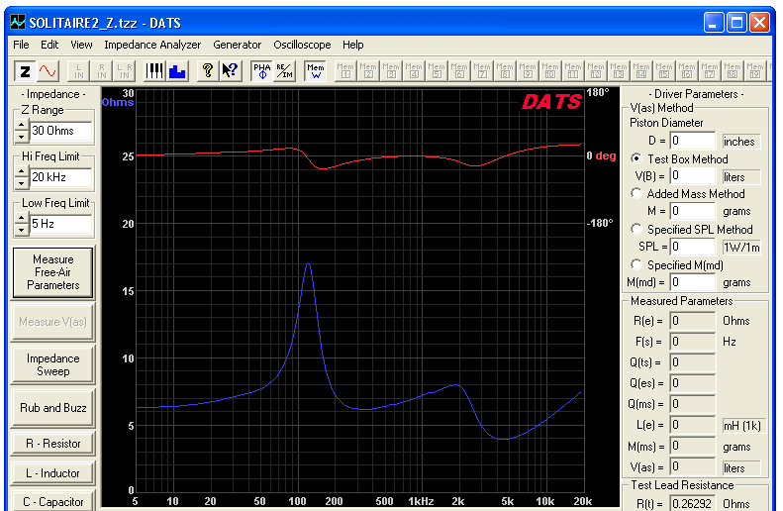This screenshot has width=783, height=511.
Task: Select the Mem 15 memory slot
Action: [x=664, y=71]
